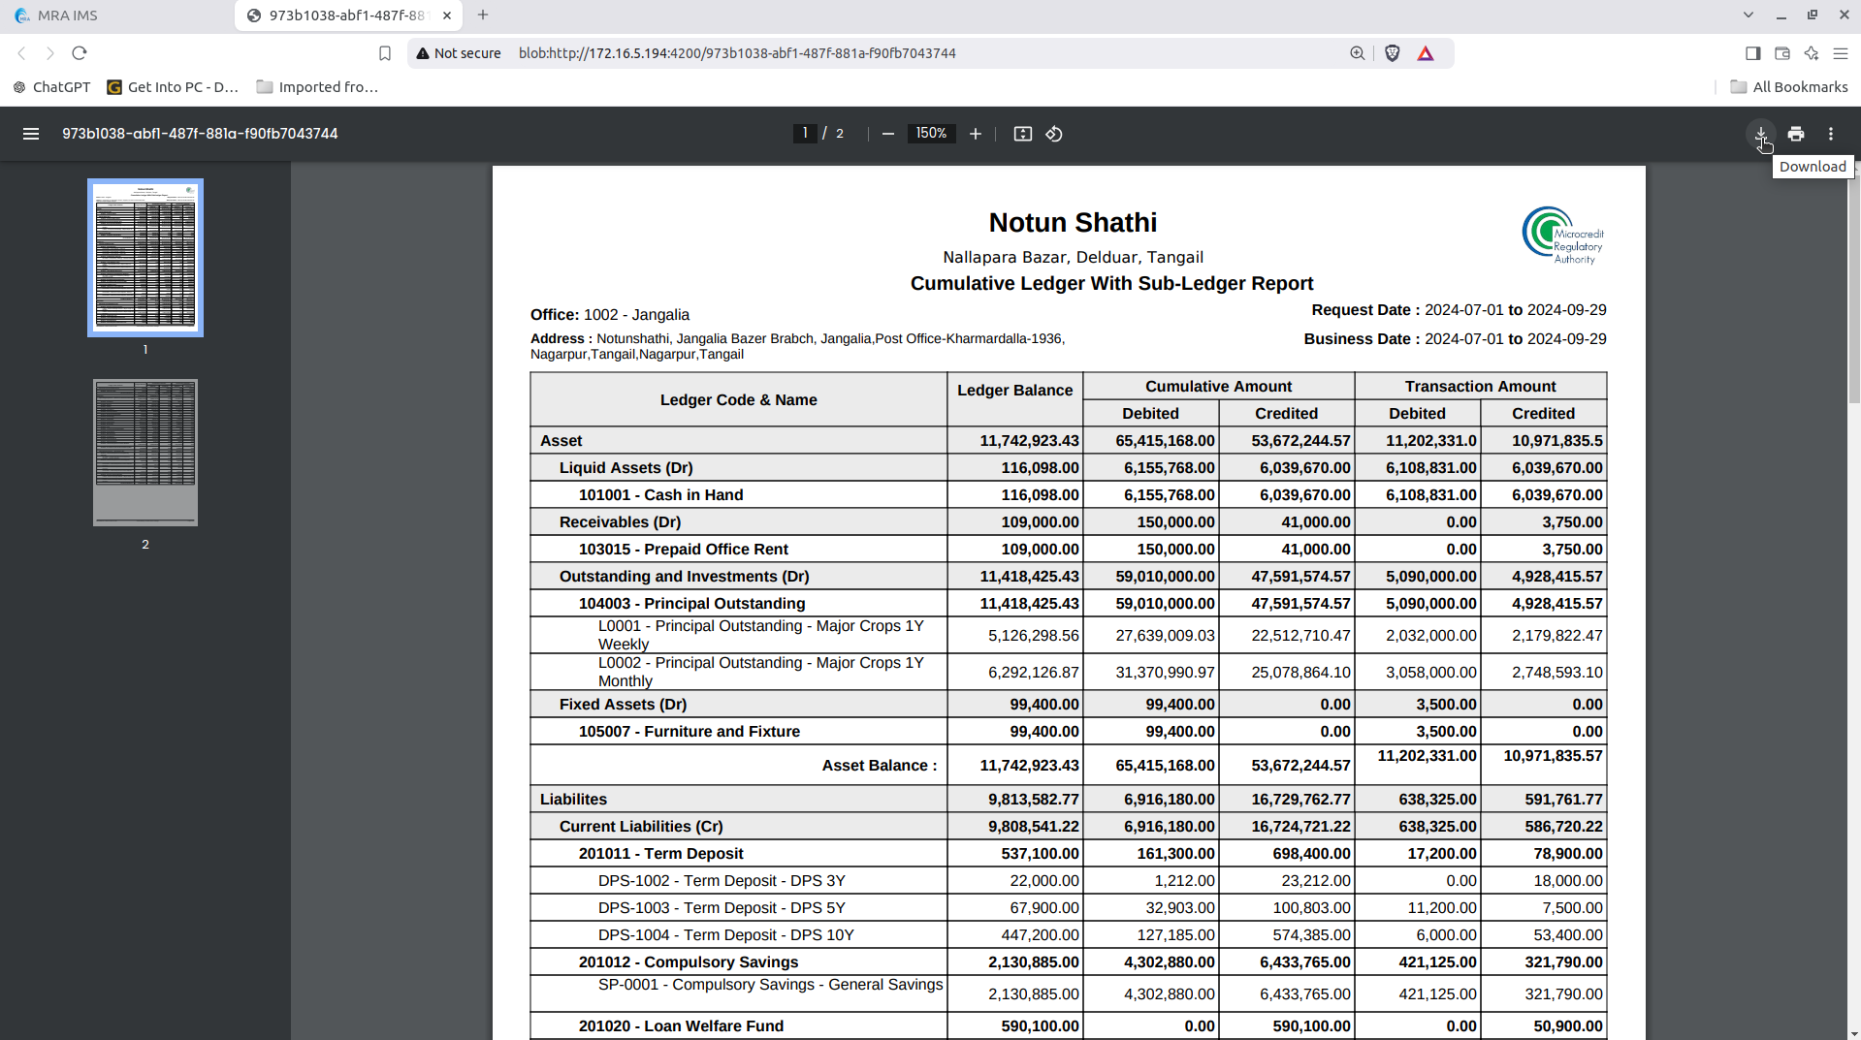This screenshot has width=1861, height=1040.
Task: Zoom in on the PDF
Action: point(976,134)
